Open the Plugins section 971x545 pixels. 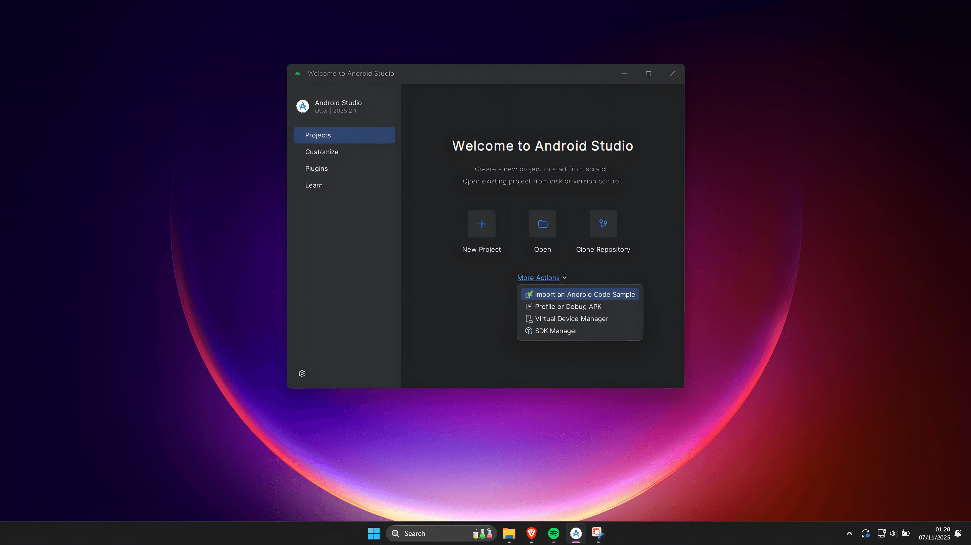(316, 168)
